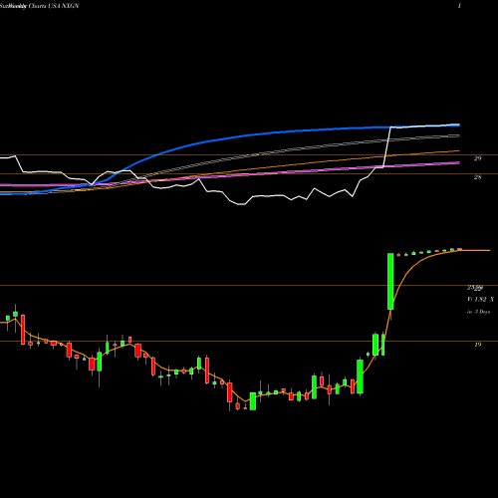Image resolution: width=498 pixels, height=498 pixels.
Task: Click the chart title ending in USA NXGN
Action: click(40, 6)
